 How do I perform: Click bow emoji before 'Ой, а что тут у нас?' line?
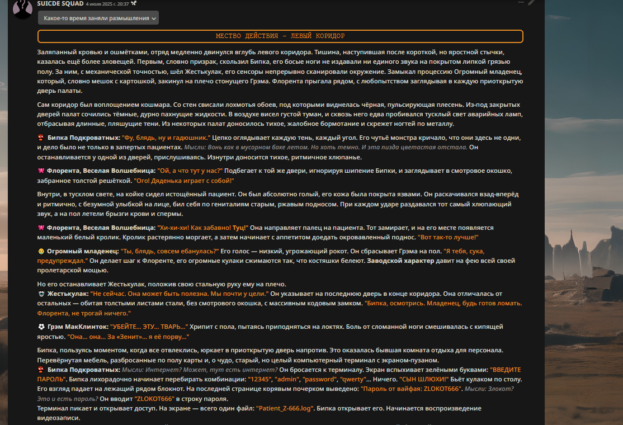[x=40, y=171]
